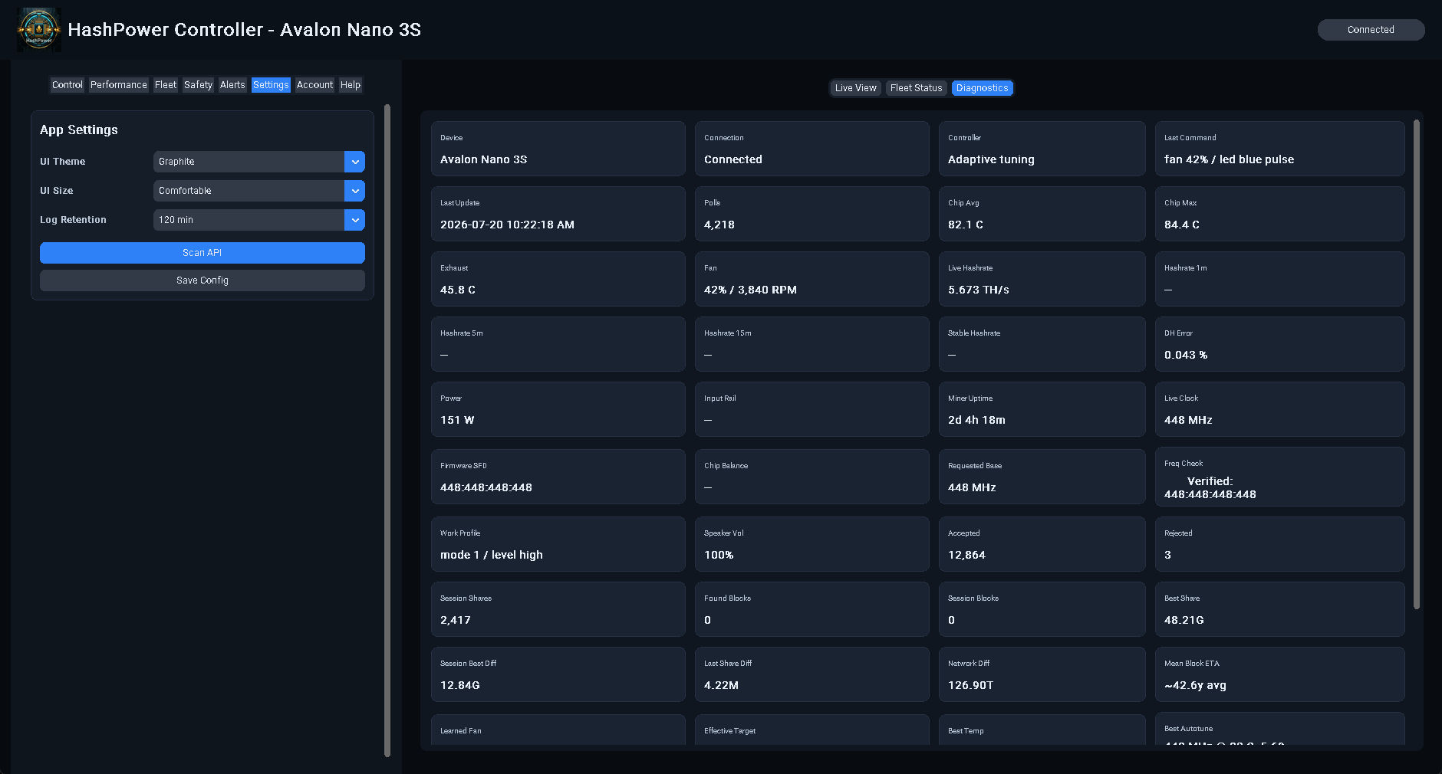The width and height of the screenshot is (1442, 774).
Task: Click the Session Best Diff value 12.84G
Action: click(460, 685)
